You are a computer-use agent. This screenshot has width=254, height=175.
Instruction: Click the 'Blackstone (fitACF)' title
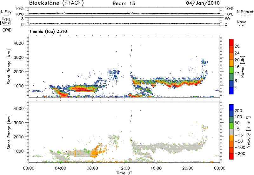pyautogui.click(x=57, y=3)
